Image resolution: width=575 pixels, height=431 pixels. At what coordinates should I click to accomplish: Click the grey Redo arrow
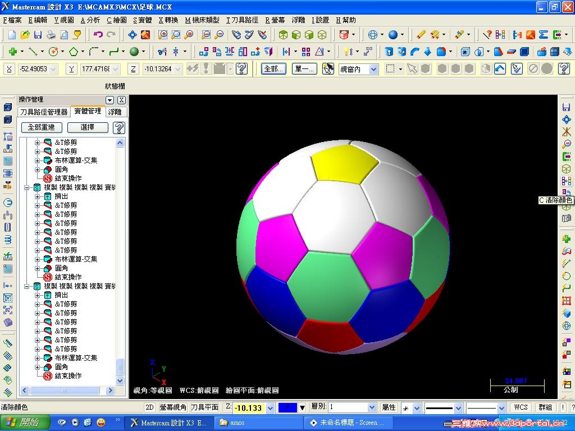[111, 35]
